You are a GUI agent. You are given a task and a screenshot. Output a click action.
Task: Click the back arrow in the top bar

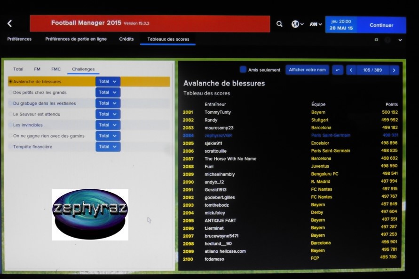click(x=9, y=23)
